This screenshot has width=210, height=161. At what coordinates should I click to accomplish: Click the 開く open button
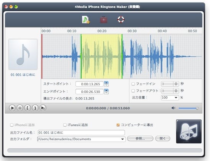(x=163, y=138)
